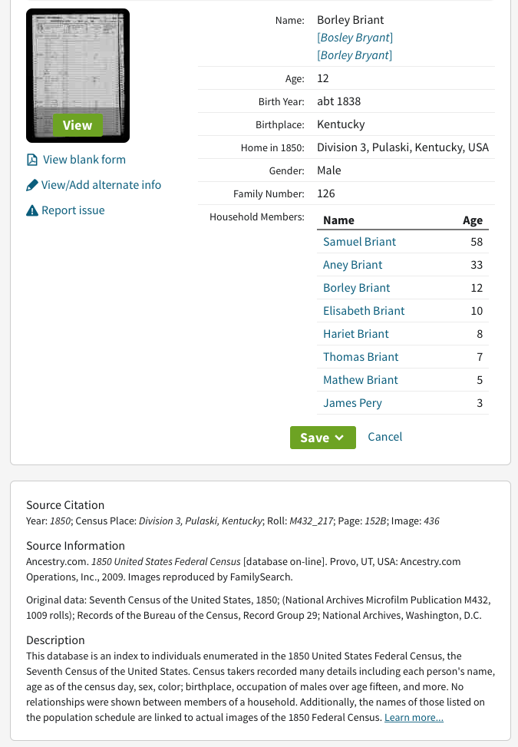This screenshot has height=747, width=518.
Task: Click the warning triangle Report issue icon
Action: [32, 210]
